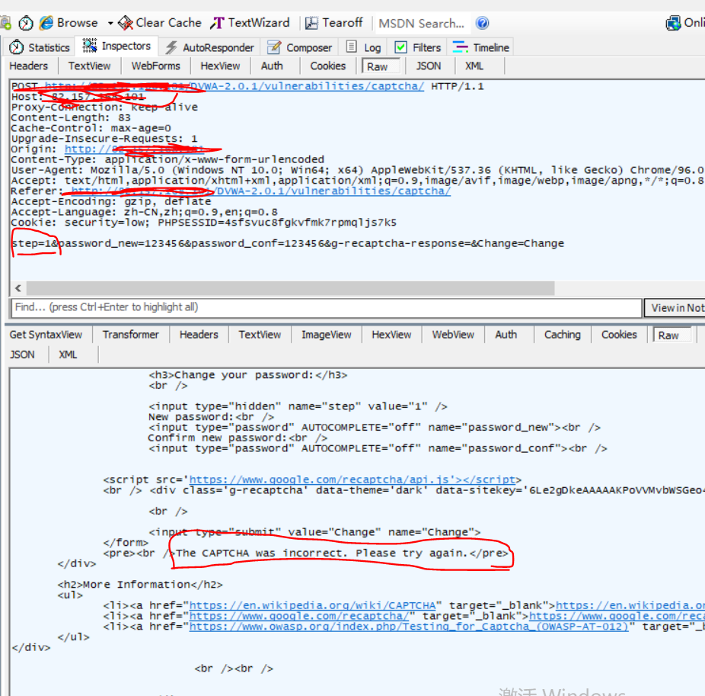The image size is (705, 696).
Task: Switch to the Log tab
Action: click(x=364, y=47)
